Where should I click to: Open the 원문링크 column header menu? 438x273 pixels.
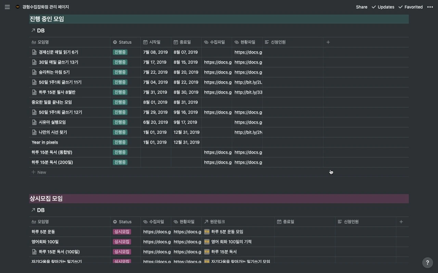238,222
